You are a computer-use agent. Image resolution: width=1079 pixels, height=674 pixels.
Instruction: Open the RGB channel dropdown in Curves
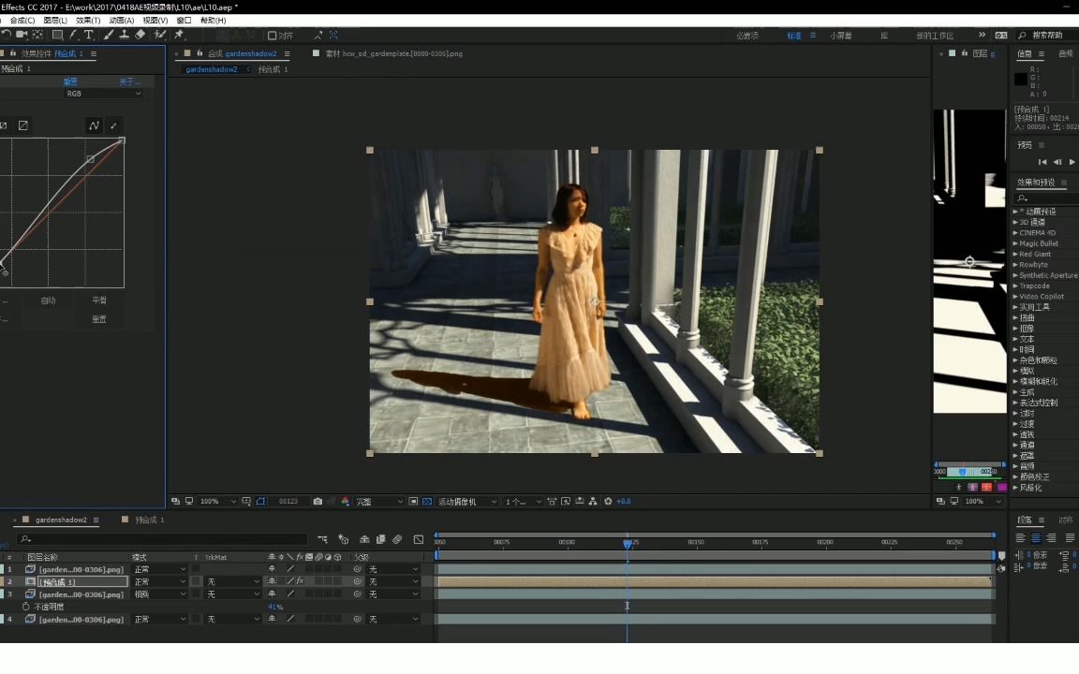tap(103, 94)
